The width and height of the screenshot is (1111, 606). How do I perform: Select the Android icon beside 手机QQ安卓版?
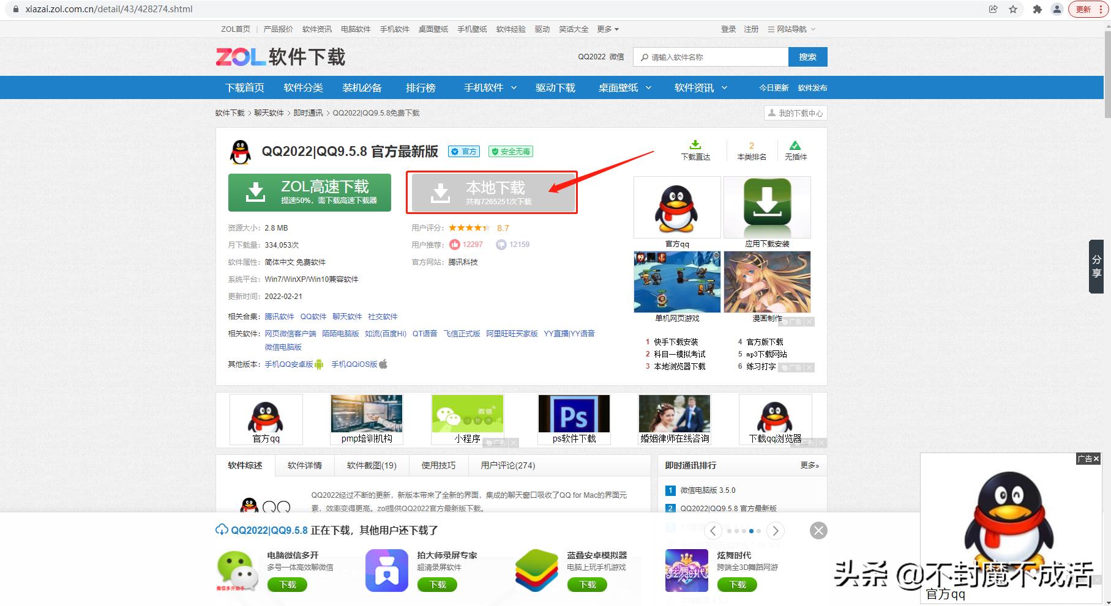(319, 364)
